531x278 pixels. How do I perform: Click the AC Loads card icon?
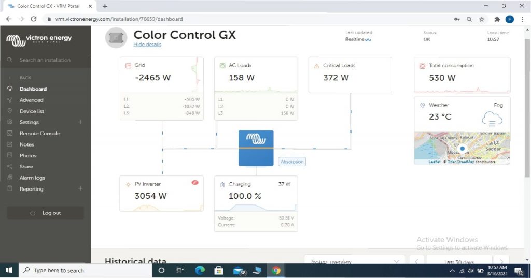(x=222, y=66)
